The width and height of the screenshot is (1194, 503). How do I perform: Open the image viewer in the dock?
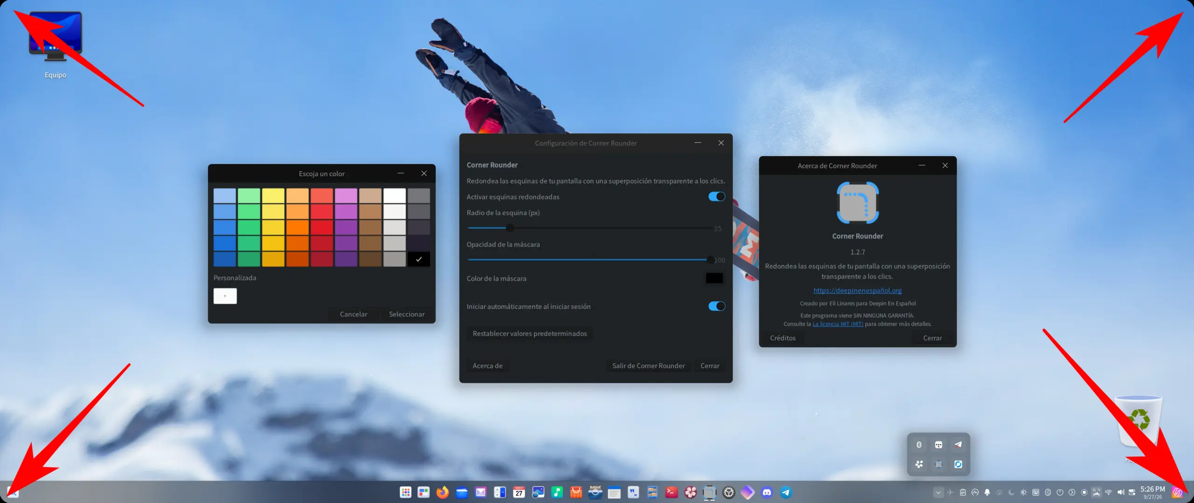pos(538,492)
